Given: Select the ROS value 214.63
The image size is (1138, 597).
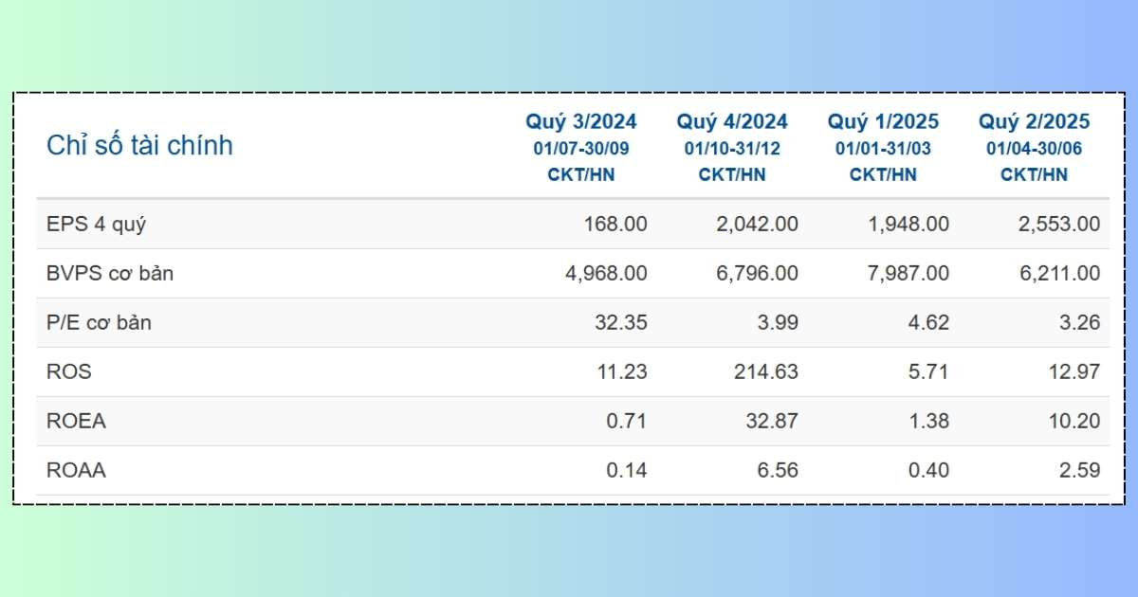Looking at the screenshot, I should click(763, 372).
